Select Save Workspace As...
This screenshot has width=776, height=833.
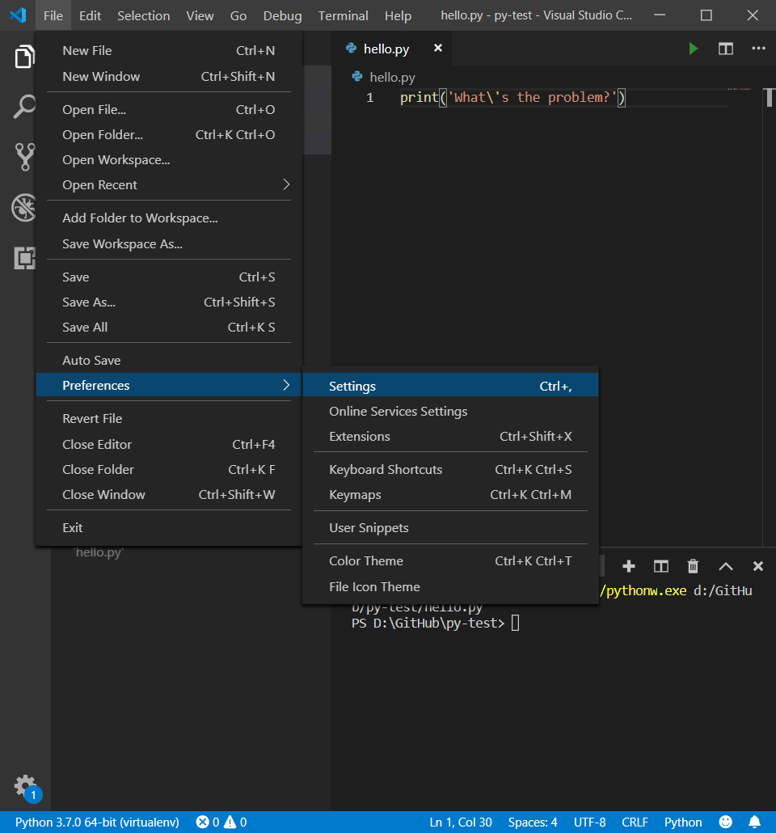(169, 244)
